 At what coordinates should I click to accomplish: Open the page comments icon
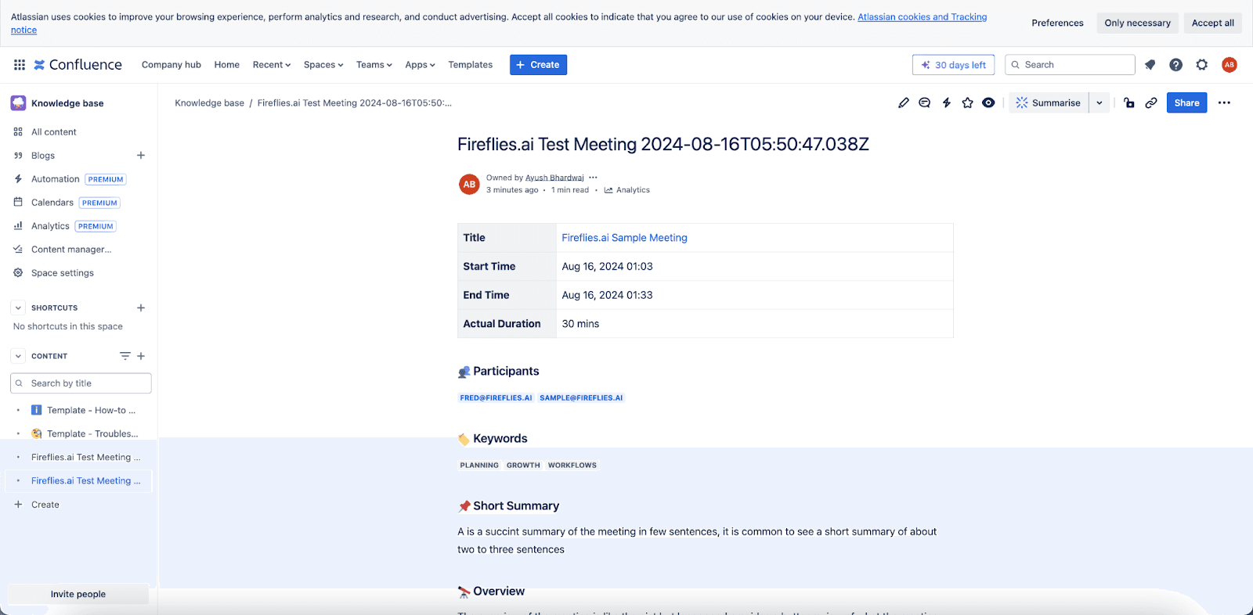(925, 102)
